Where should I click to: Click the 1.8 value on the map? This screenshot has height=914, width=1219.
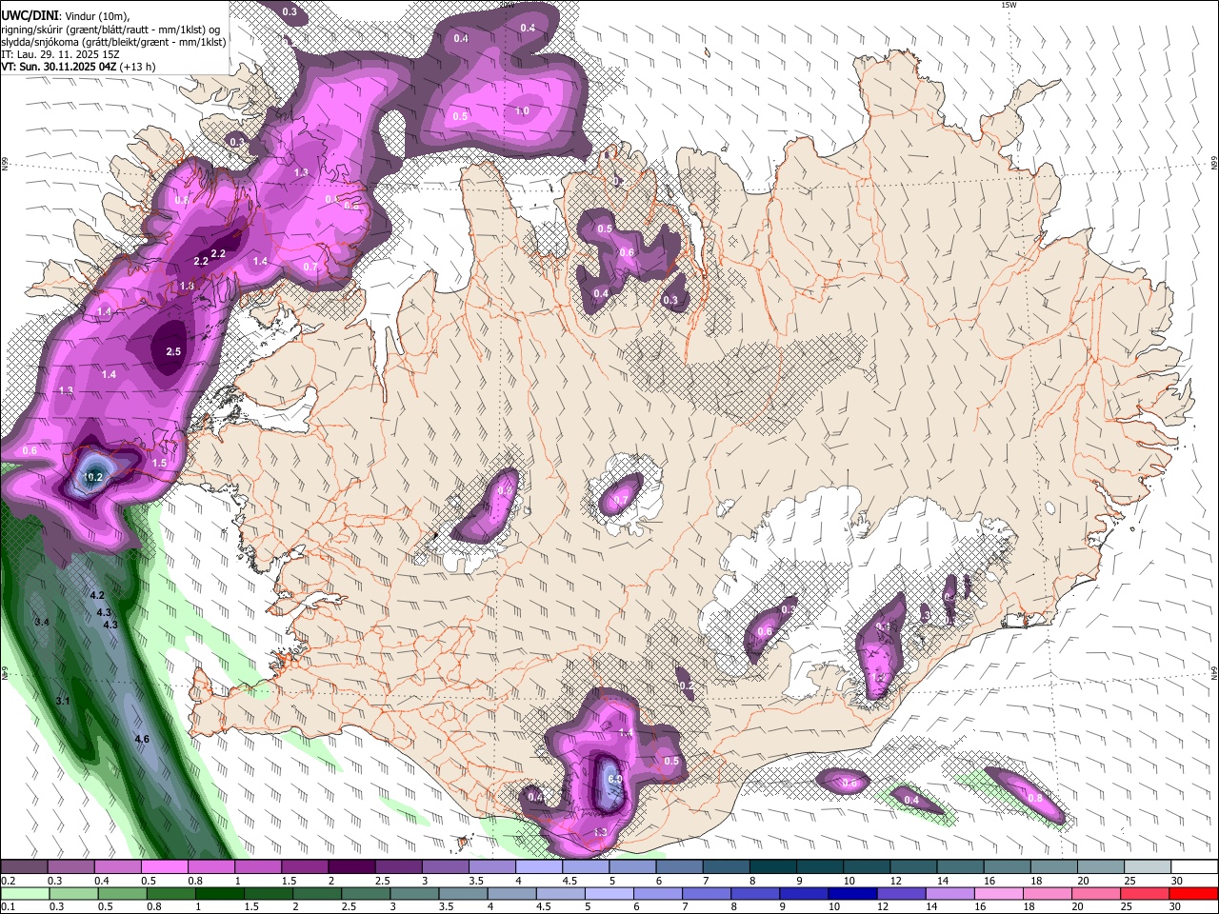pyautogui.click(x=187, y=286)
